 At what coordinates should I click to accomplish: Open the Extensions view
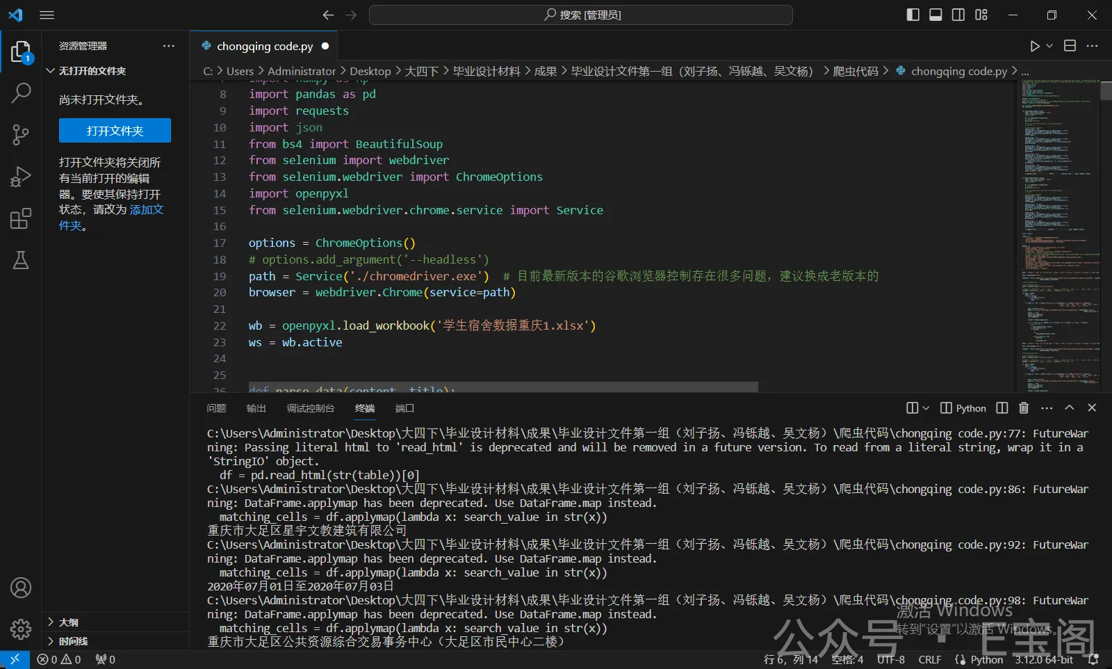[21, 218]
